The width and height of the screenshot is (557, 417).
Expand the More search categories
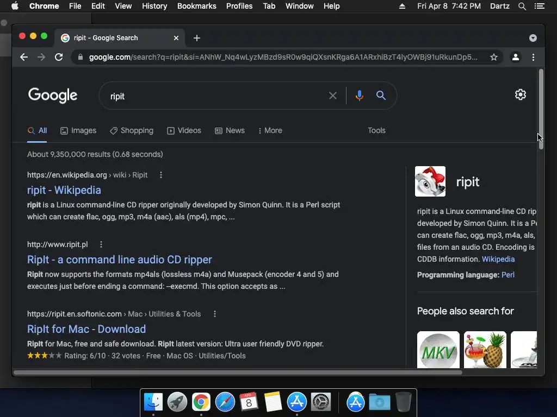(x=270, y=130)
